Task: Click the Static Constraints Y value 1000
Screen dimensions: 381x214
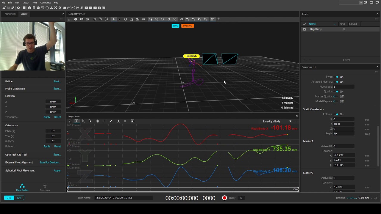Action: (343, 124)
